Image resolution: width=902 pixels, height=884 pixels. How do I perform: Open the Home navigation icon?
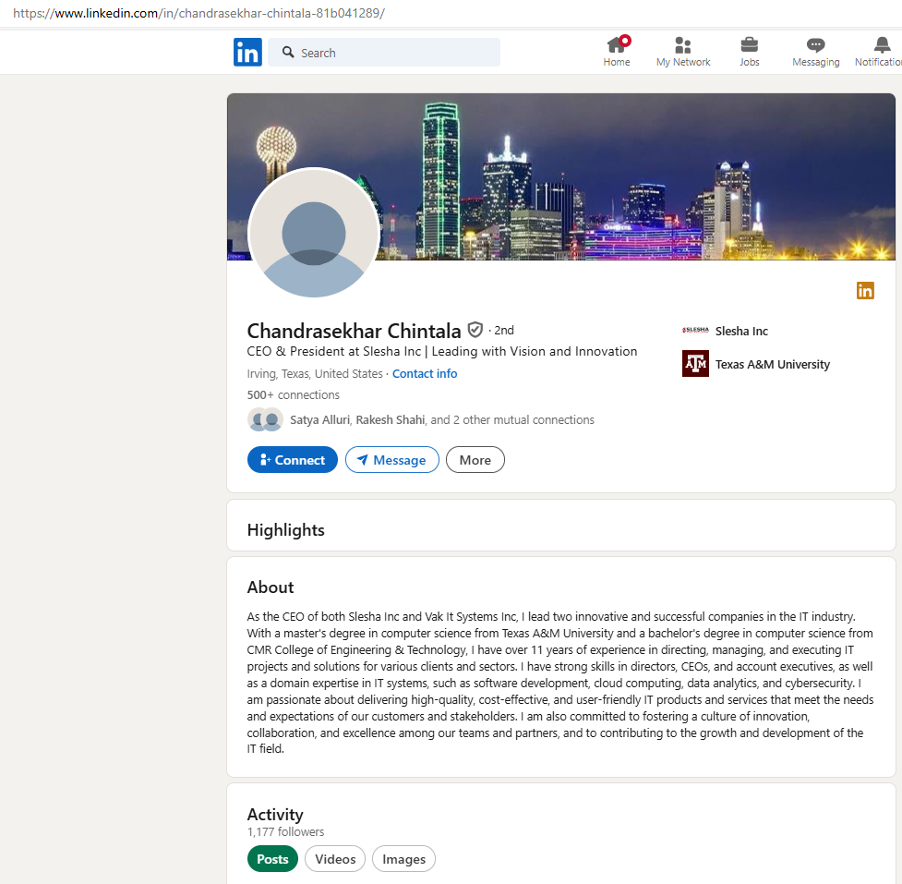[617, 46]
